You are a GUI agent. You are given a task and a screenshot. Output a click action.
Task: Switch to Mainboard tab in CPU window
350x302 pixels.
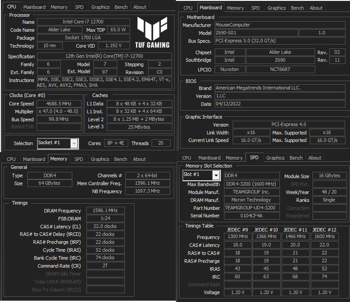point(34,7)
